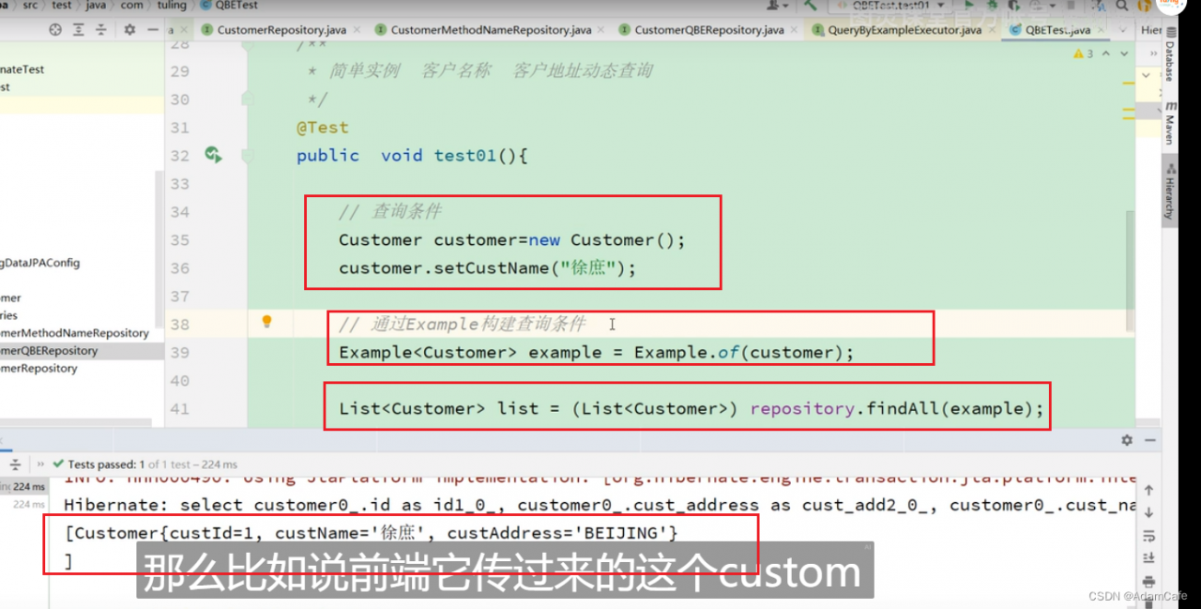
Task: Click the build hammer icon
Action: coord(811,6)
